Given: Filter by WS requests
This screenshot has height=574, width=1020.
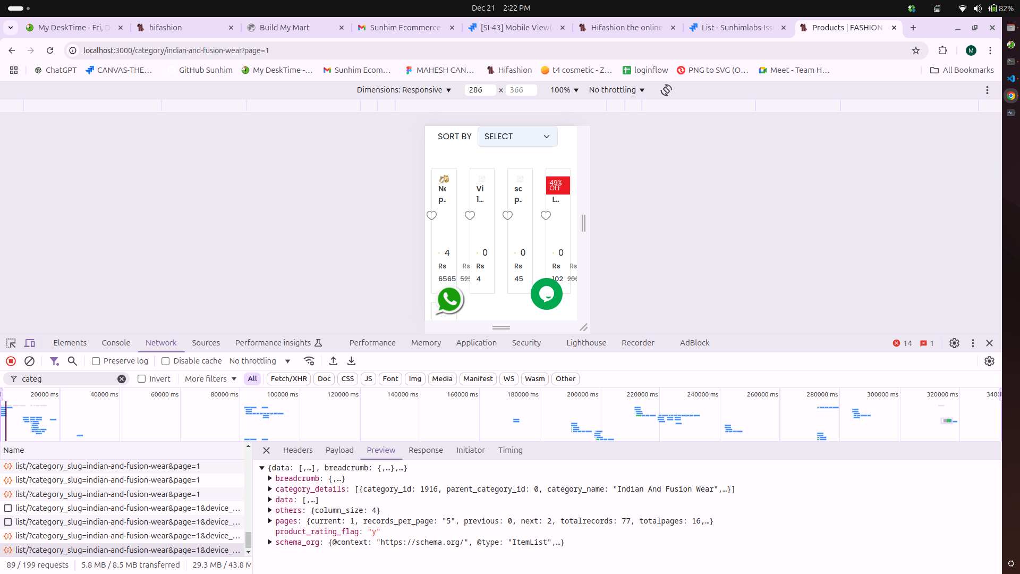Looking at the screenshot, I should (509, 379).
